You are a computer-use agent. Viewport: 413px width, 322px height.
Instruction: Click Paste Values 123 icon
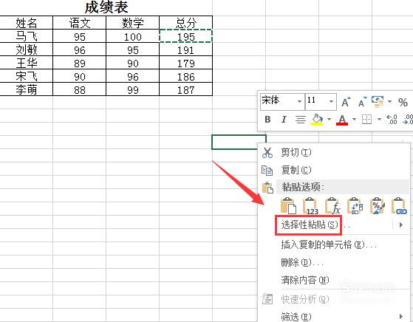pos(311,205)
